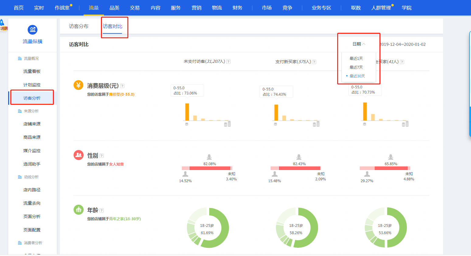This screenshot has height=256, width=471.
Task: Select 最近1天 date option
Action: (356, 58)
